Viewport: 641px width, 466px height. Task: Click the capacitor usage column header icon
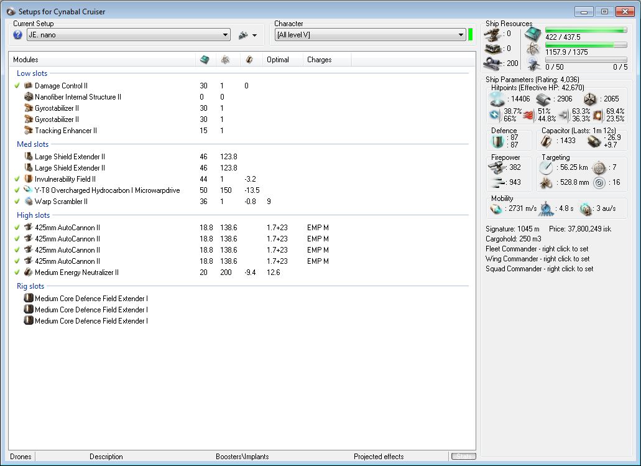(x=249, y=60)
